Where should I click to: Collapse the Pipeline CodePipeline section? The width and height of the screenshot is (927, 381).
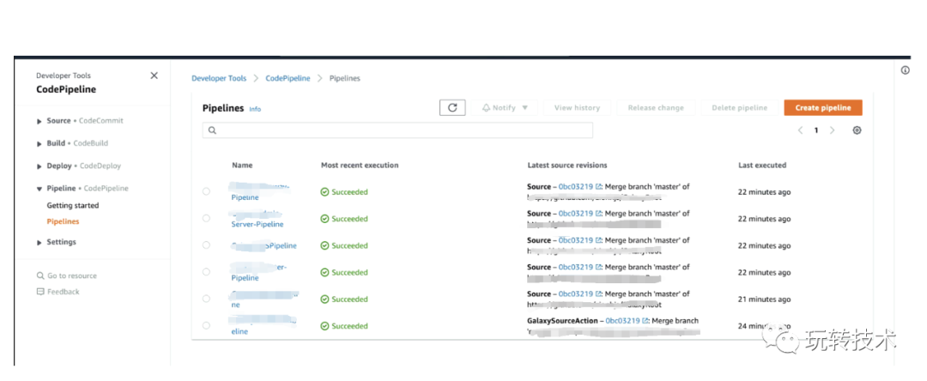(x=39, y=189)
